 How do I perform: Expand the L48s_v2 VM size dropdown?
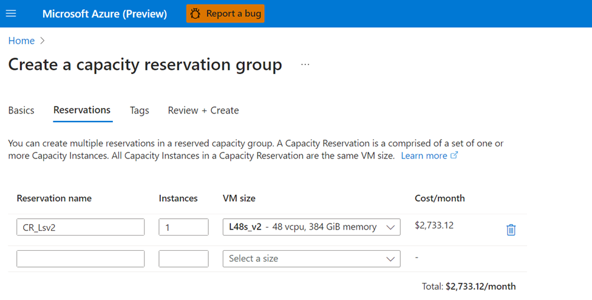[311, 227]
